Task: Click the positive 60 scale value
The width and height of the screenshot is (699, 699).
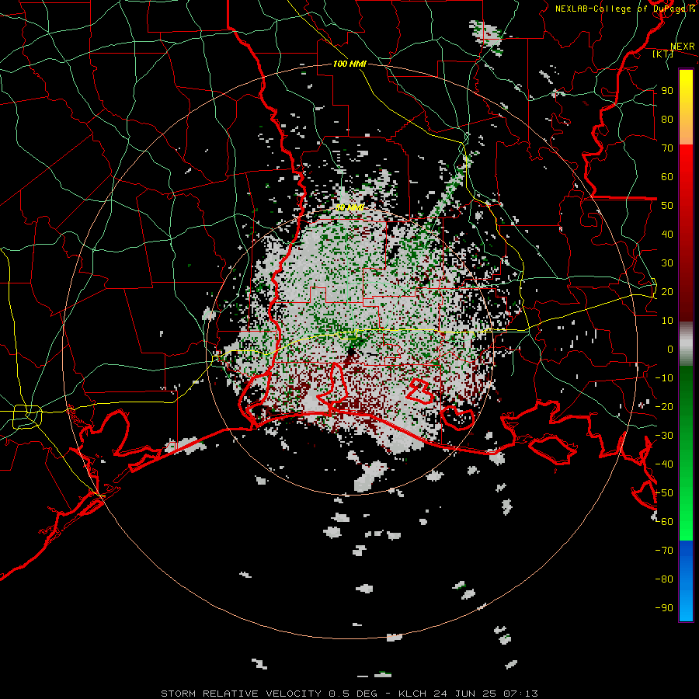Action: coord(667,176)
